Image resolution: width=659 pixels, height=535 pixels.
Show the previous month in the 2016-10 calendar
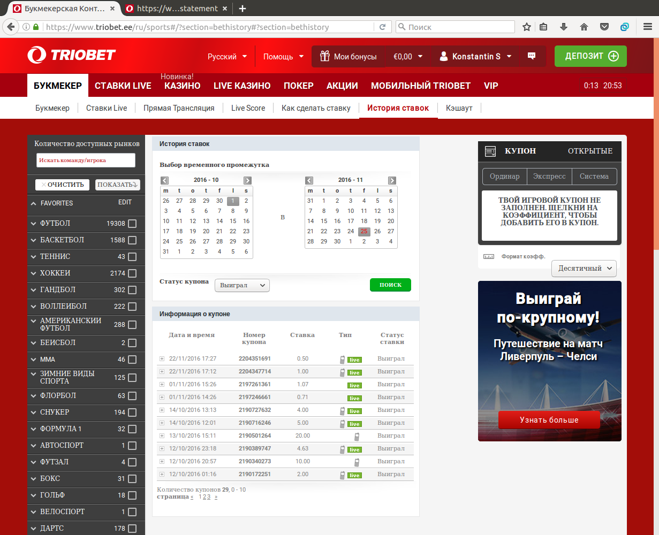pos(165,180)
